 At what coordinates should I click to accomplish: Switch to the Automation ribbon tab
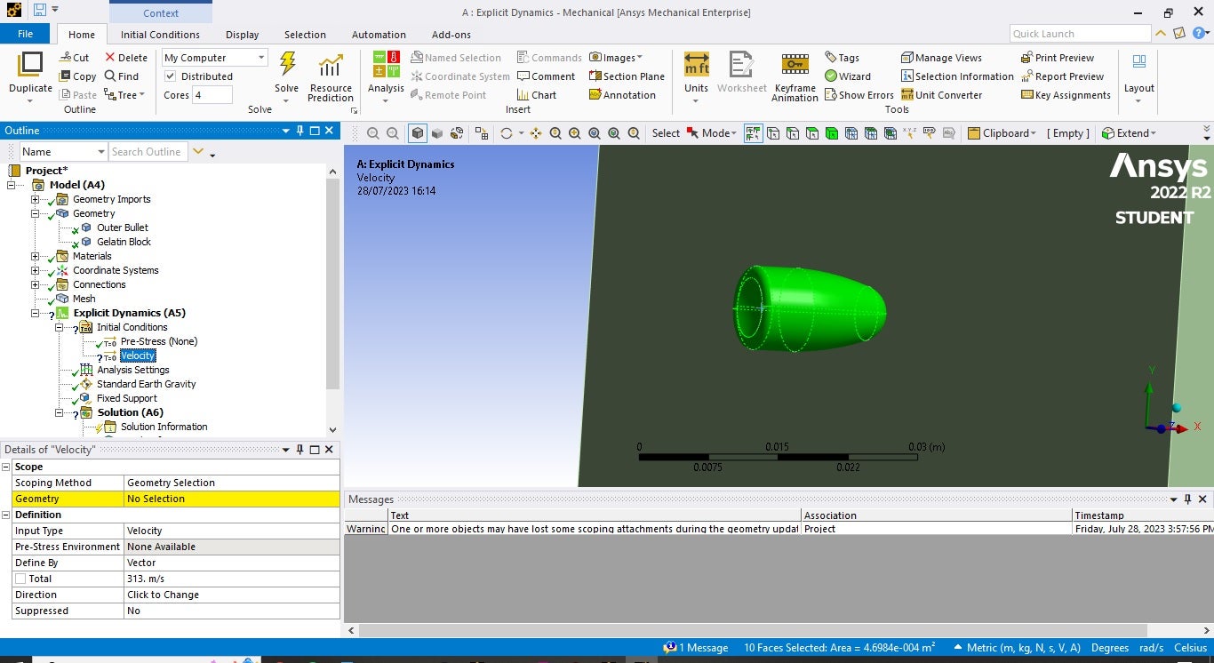(x=379, y=35)
